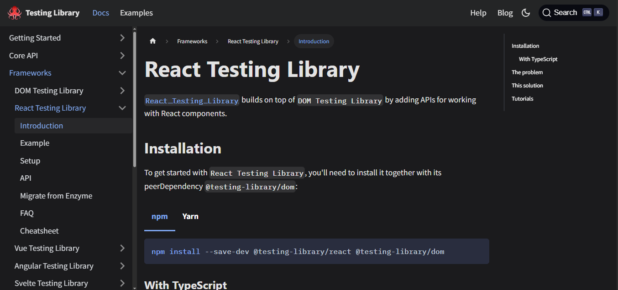Jump to Installation in table of contents
The image size is (618, 290).
(x=525, y=46)
